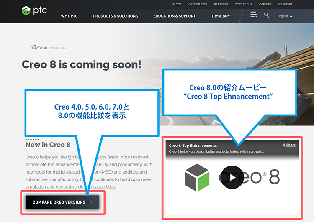Open the hamburger MENU icon
Image resolution: width=314 pixels, height=222 pixels.
click(x=254, y=15)
